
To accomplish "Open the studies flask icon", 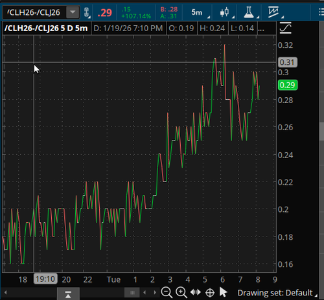I will point(249,12).
